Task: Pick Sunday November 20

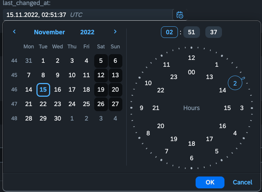Action: (115, 90)
